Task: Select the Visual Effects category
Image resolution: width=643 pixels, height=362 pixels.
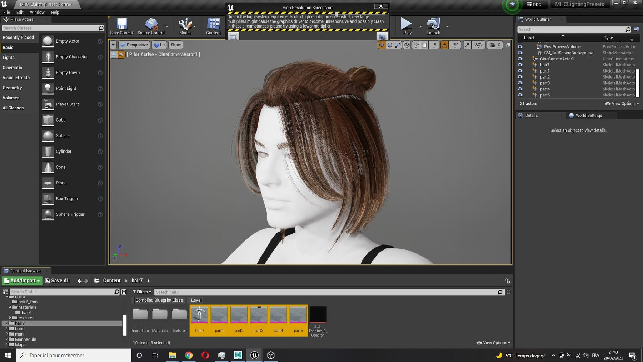Action: pos(19,78)
